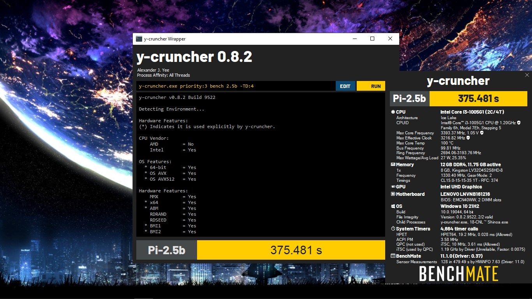The width and height of the screenshot is (532, 299).
Task: Click the BenchMate section icon
Action: pos(393,256)
